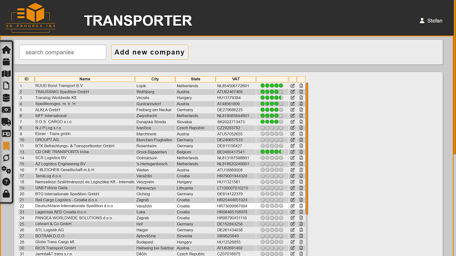Open the contact card sidebar icon
456x256 pixels.
click(6, 134)
